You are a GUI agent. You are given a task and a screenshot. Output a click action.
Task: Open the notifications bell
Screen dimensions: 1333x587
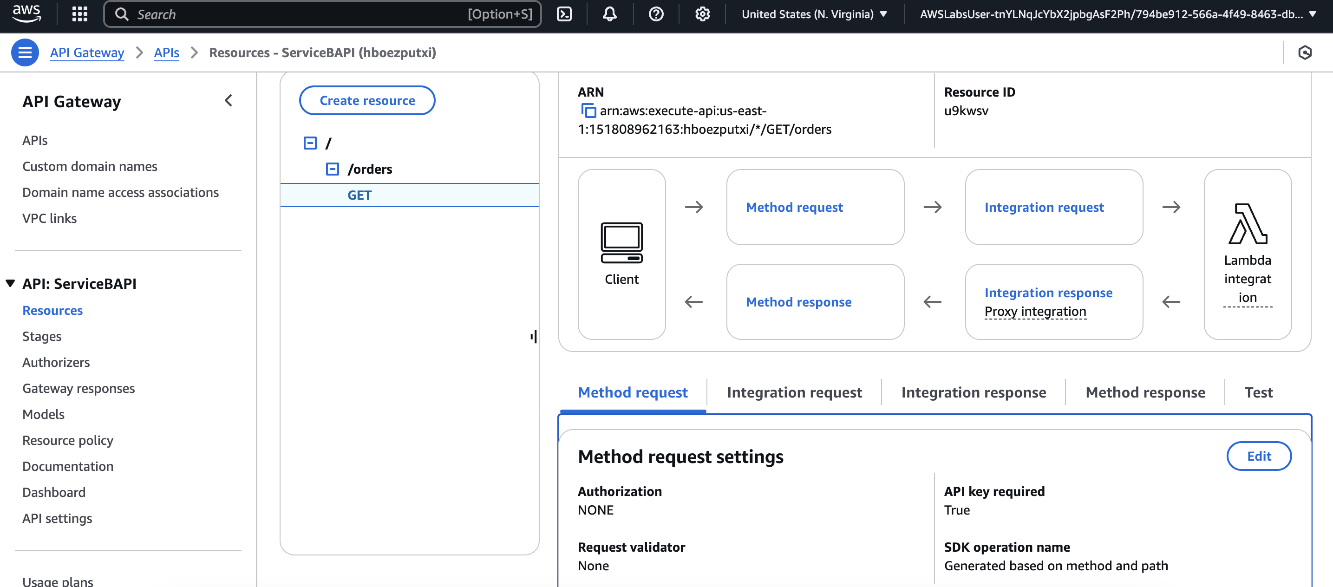(609, 14)
